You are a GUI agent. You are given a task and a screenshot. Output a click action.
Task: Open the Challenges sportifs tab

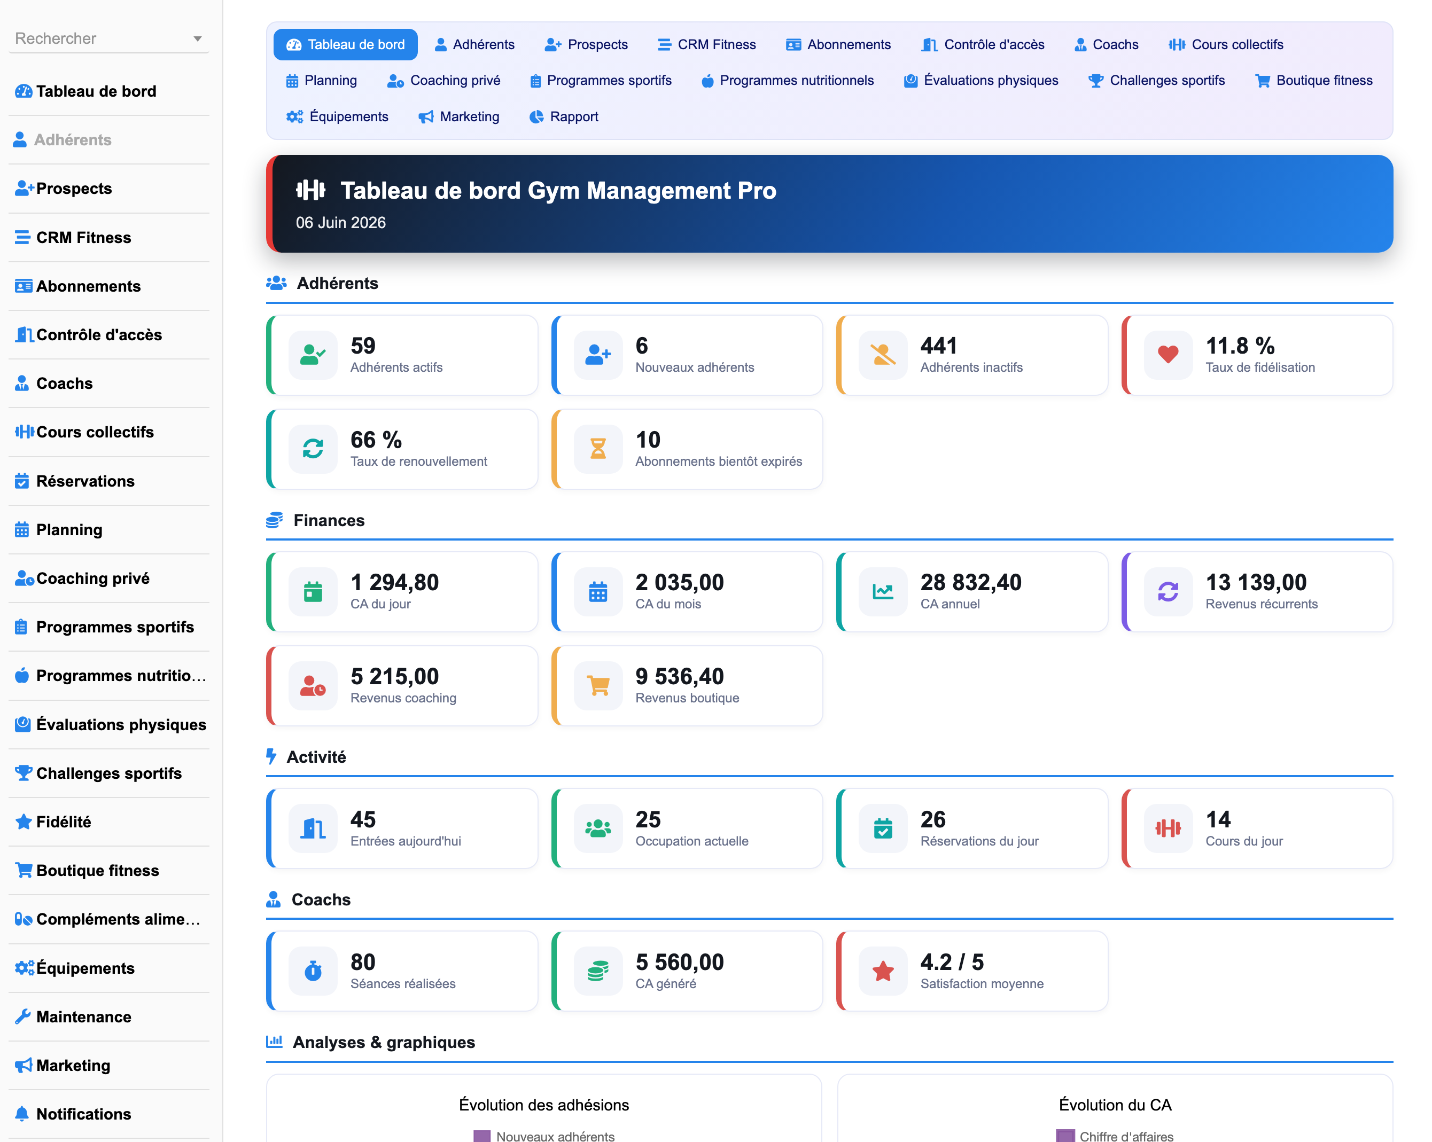[1156, 80]
